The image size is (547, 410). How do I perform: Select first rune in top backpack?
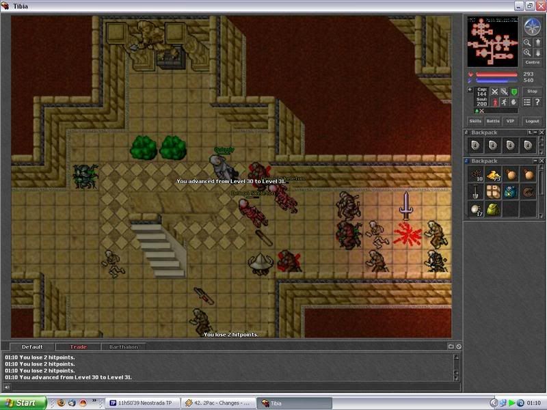(475, 146)
